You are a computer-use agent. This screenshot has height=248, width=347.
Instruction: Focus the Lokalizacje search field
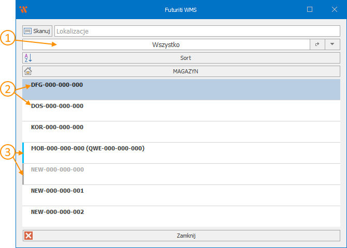(x=197, y=32)
